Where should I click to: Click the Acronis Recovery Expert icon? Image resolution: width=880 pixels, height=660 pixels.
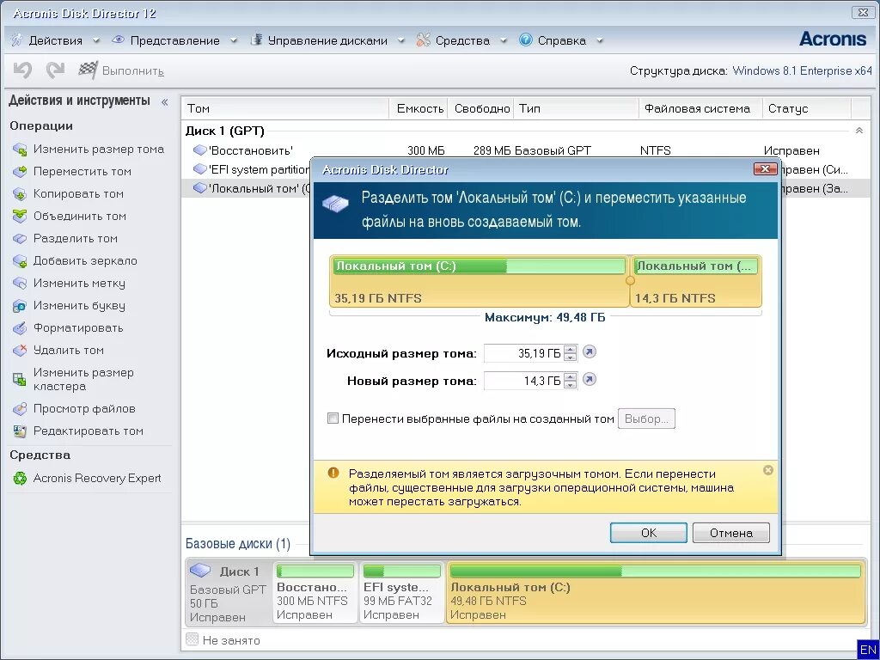(20, 478)
